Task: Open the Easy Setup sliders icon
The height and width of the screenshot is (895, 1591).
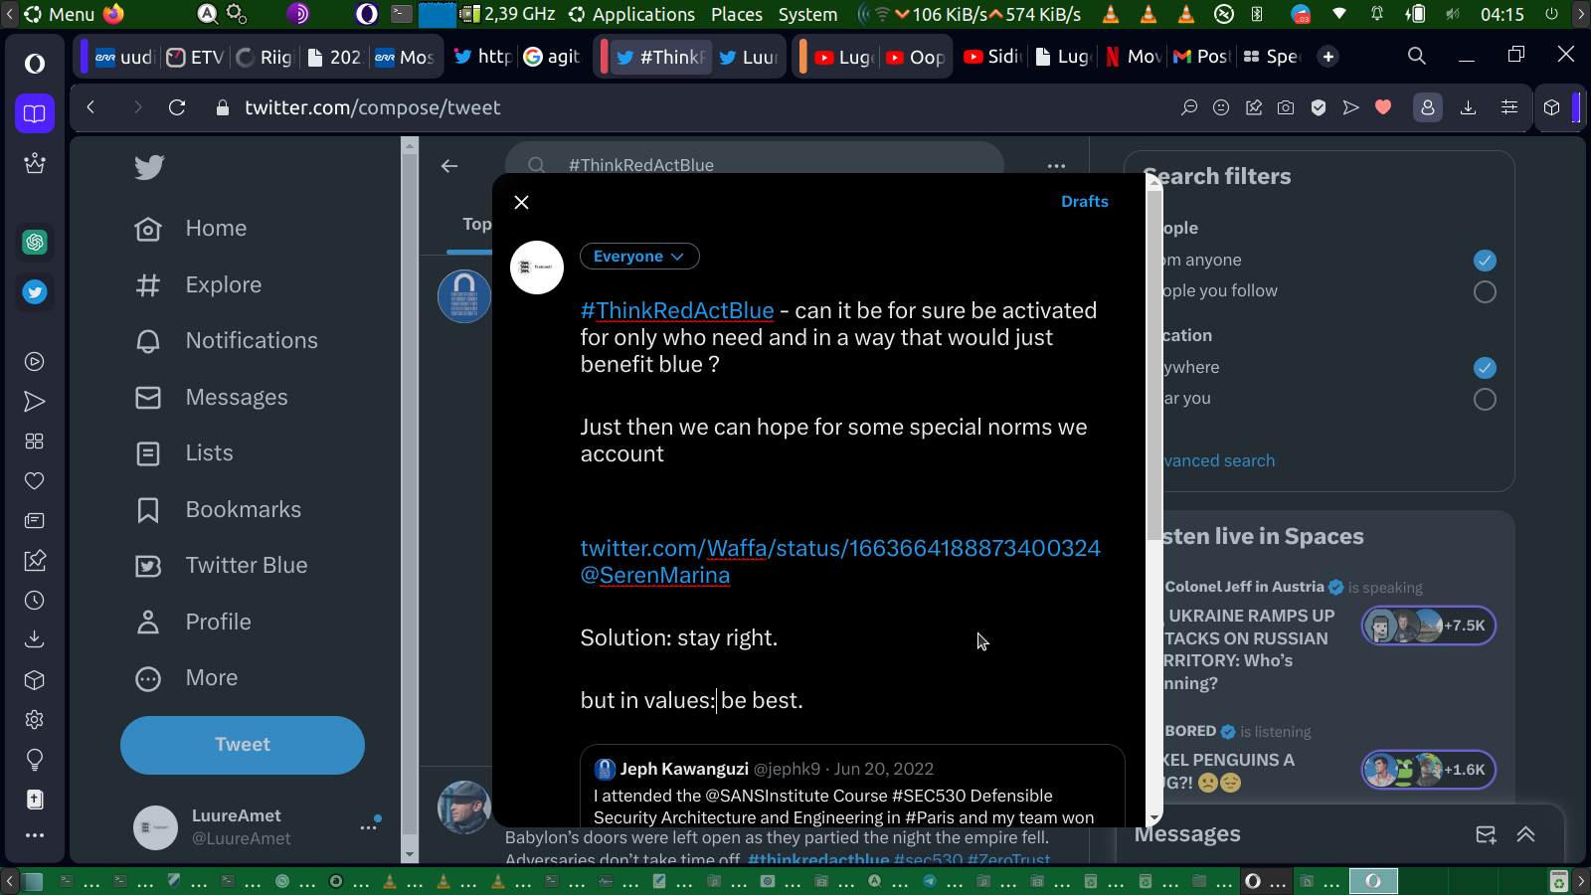Action: [x=1509, y=107]
